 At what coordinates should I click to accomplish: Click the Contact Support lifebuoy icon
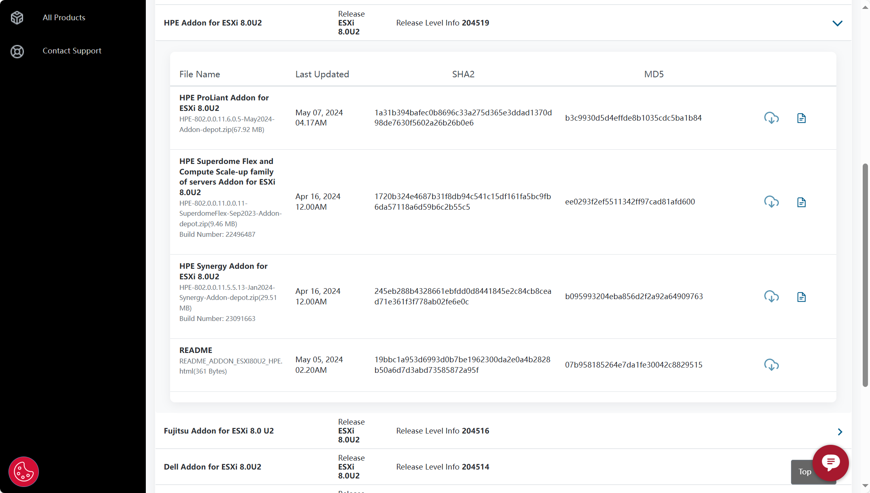[17, 51]
